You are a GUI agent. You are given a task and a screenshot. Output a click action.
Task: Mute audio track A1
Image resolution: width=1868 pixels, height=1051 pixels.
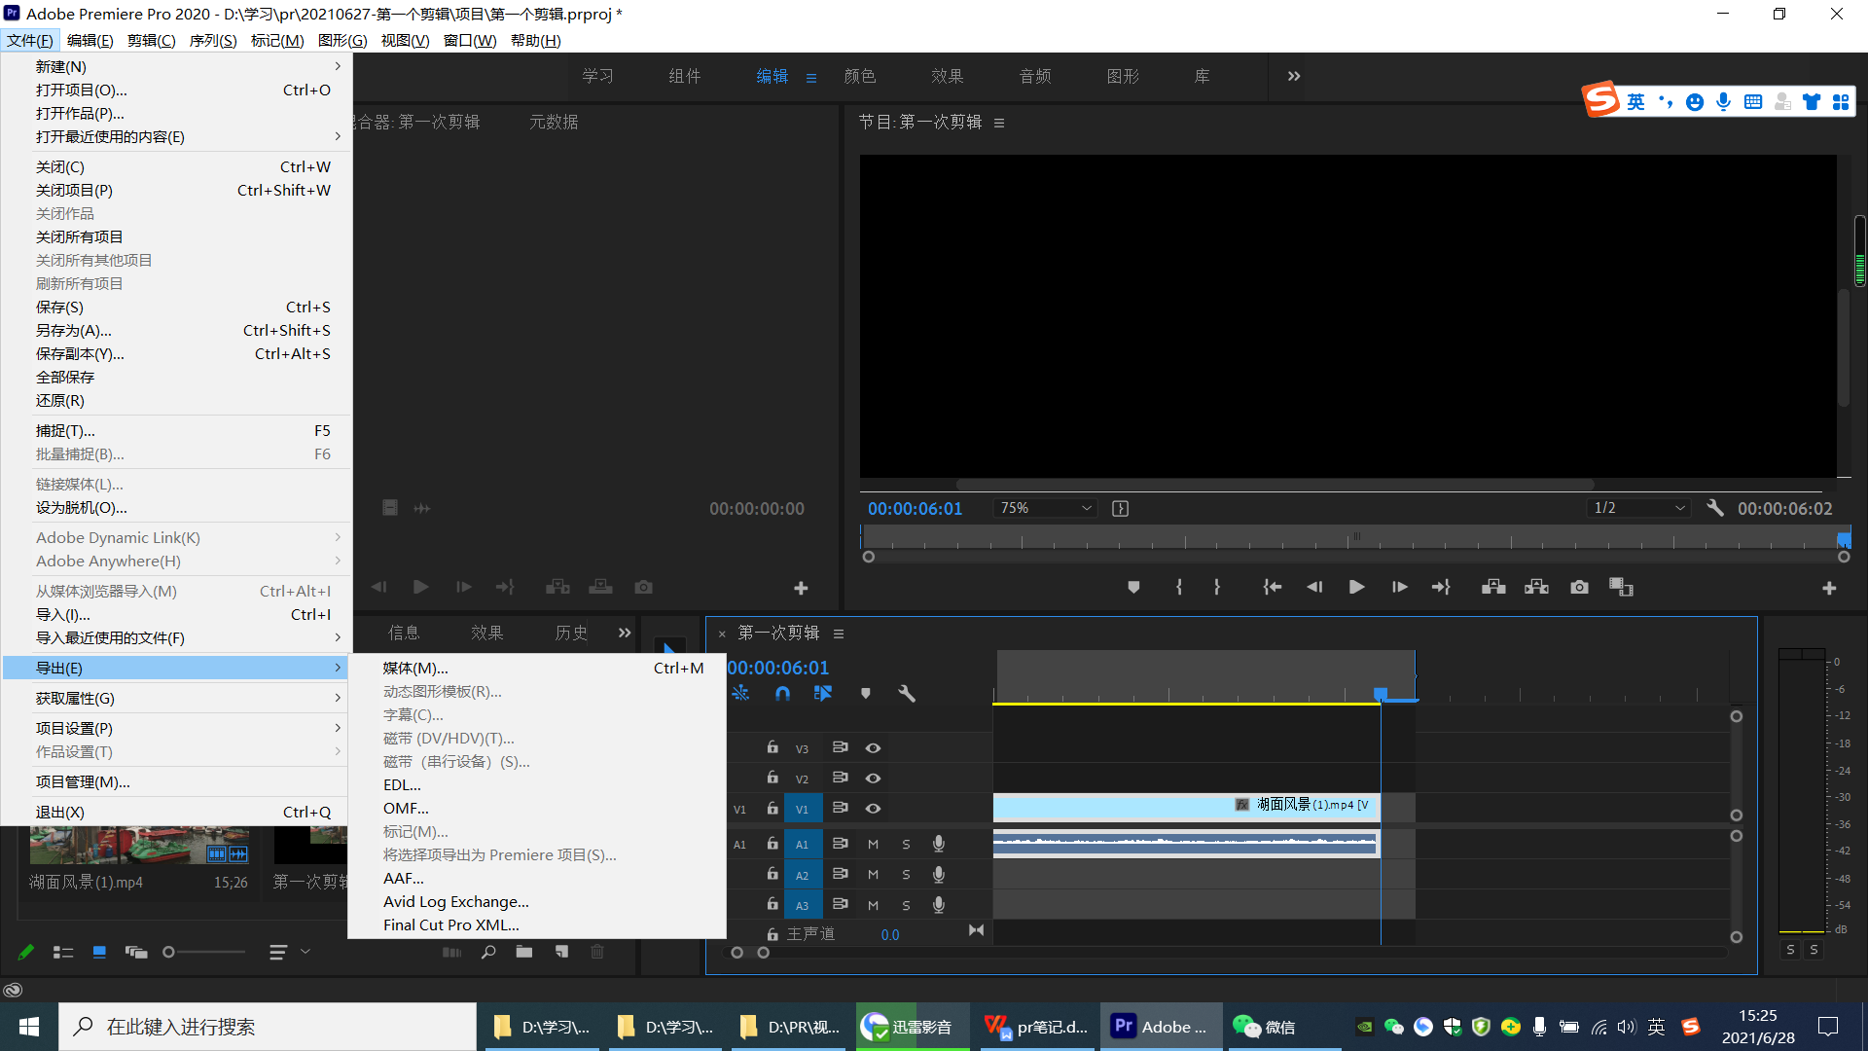873,844
